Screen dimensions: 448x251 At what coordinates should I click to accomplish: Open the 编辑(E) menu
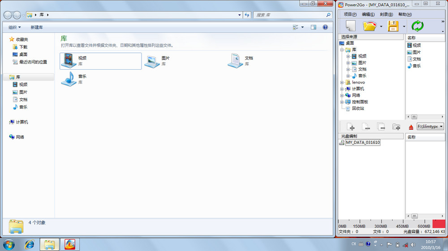point(368,14)
